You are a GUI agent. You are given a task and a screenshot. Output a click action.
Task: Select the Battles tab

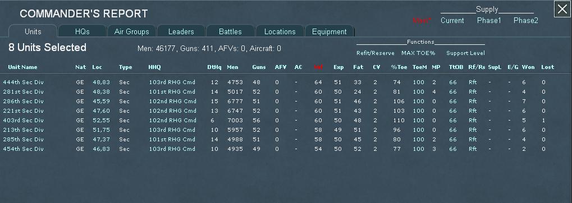coord(230,31)
